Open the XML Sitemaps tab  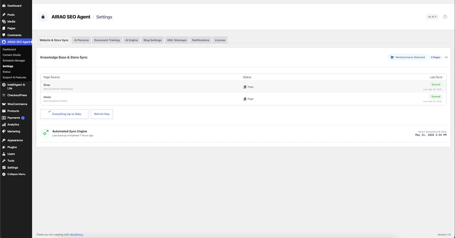pyautogui.click(x=177, y=40)
